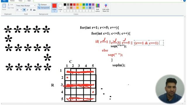Image resolution: width=187 pixels, height=105 pixels.
Task: Click the Copy icon in Clipboard group
Action: click(8, 8)
